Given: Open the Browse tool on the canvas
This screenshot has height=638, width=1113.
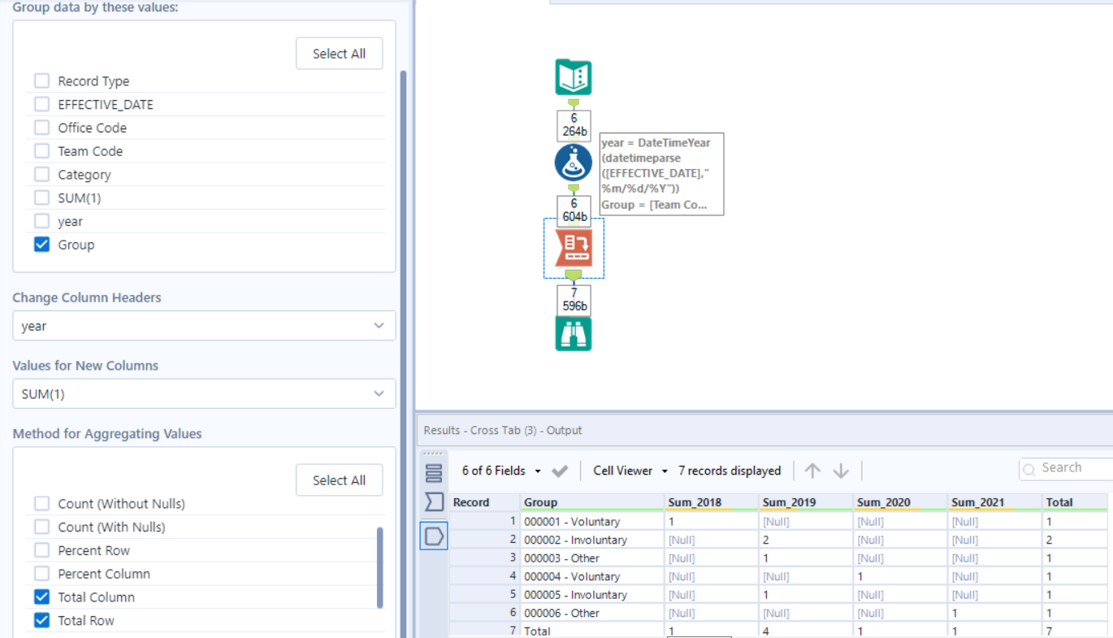Looking at the screenshot, I should click(x=573, y=333).
